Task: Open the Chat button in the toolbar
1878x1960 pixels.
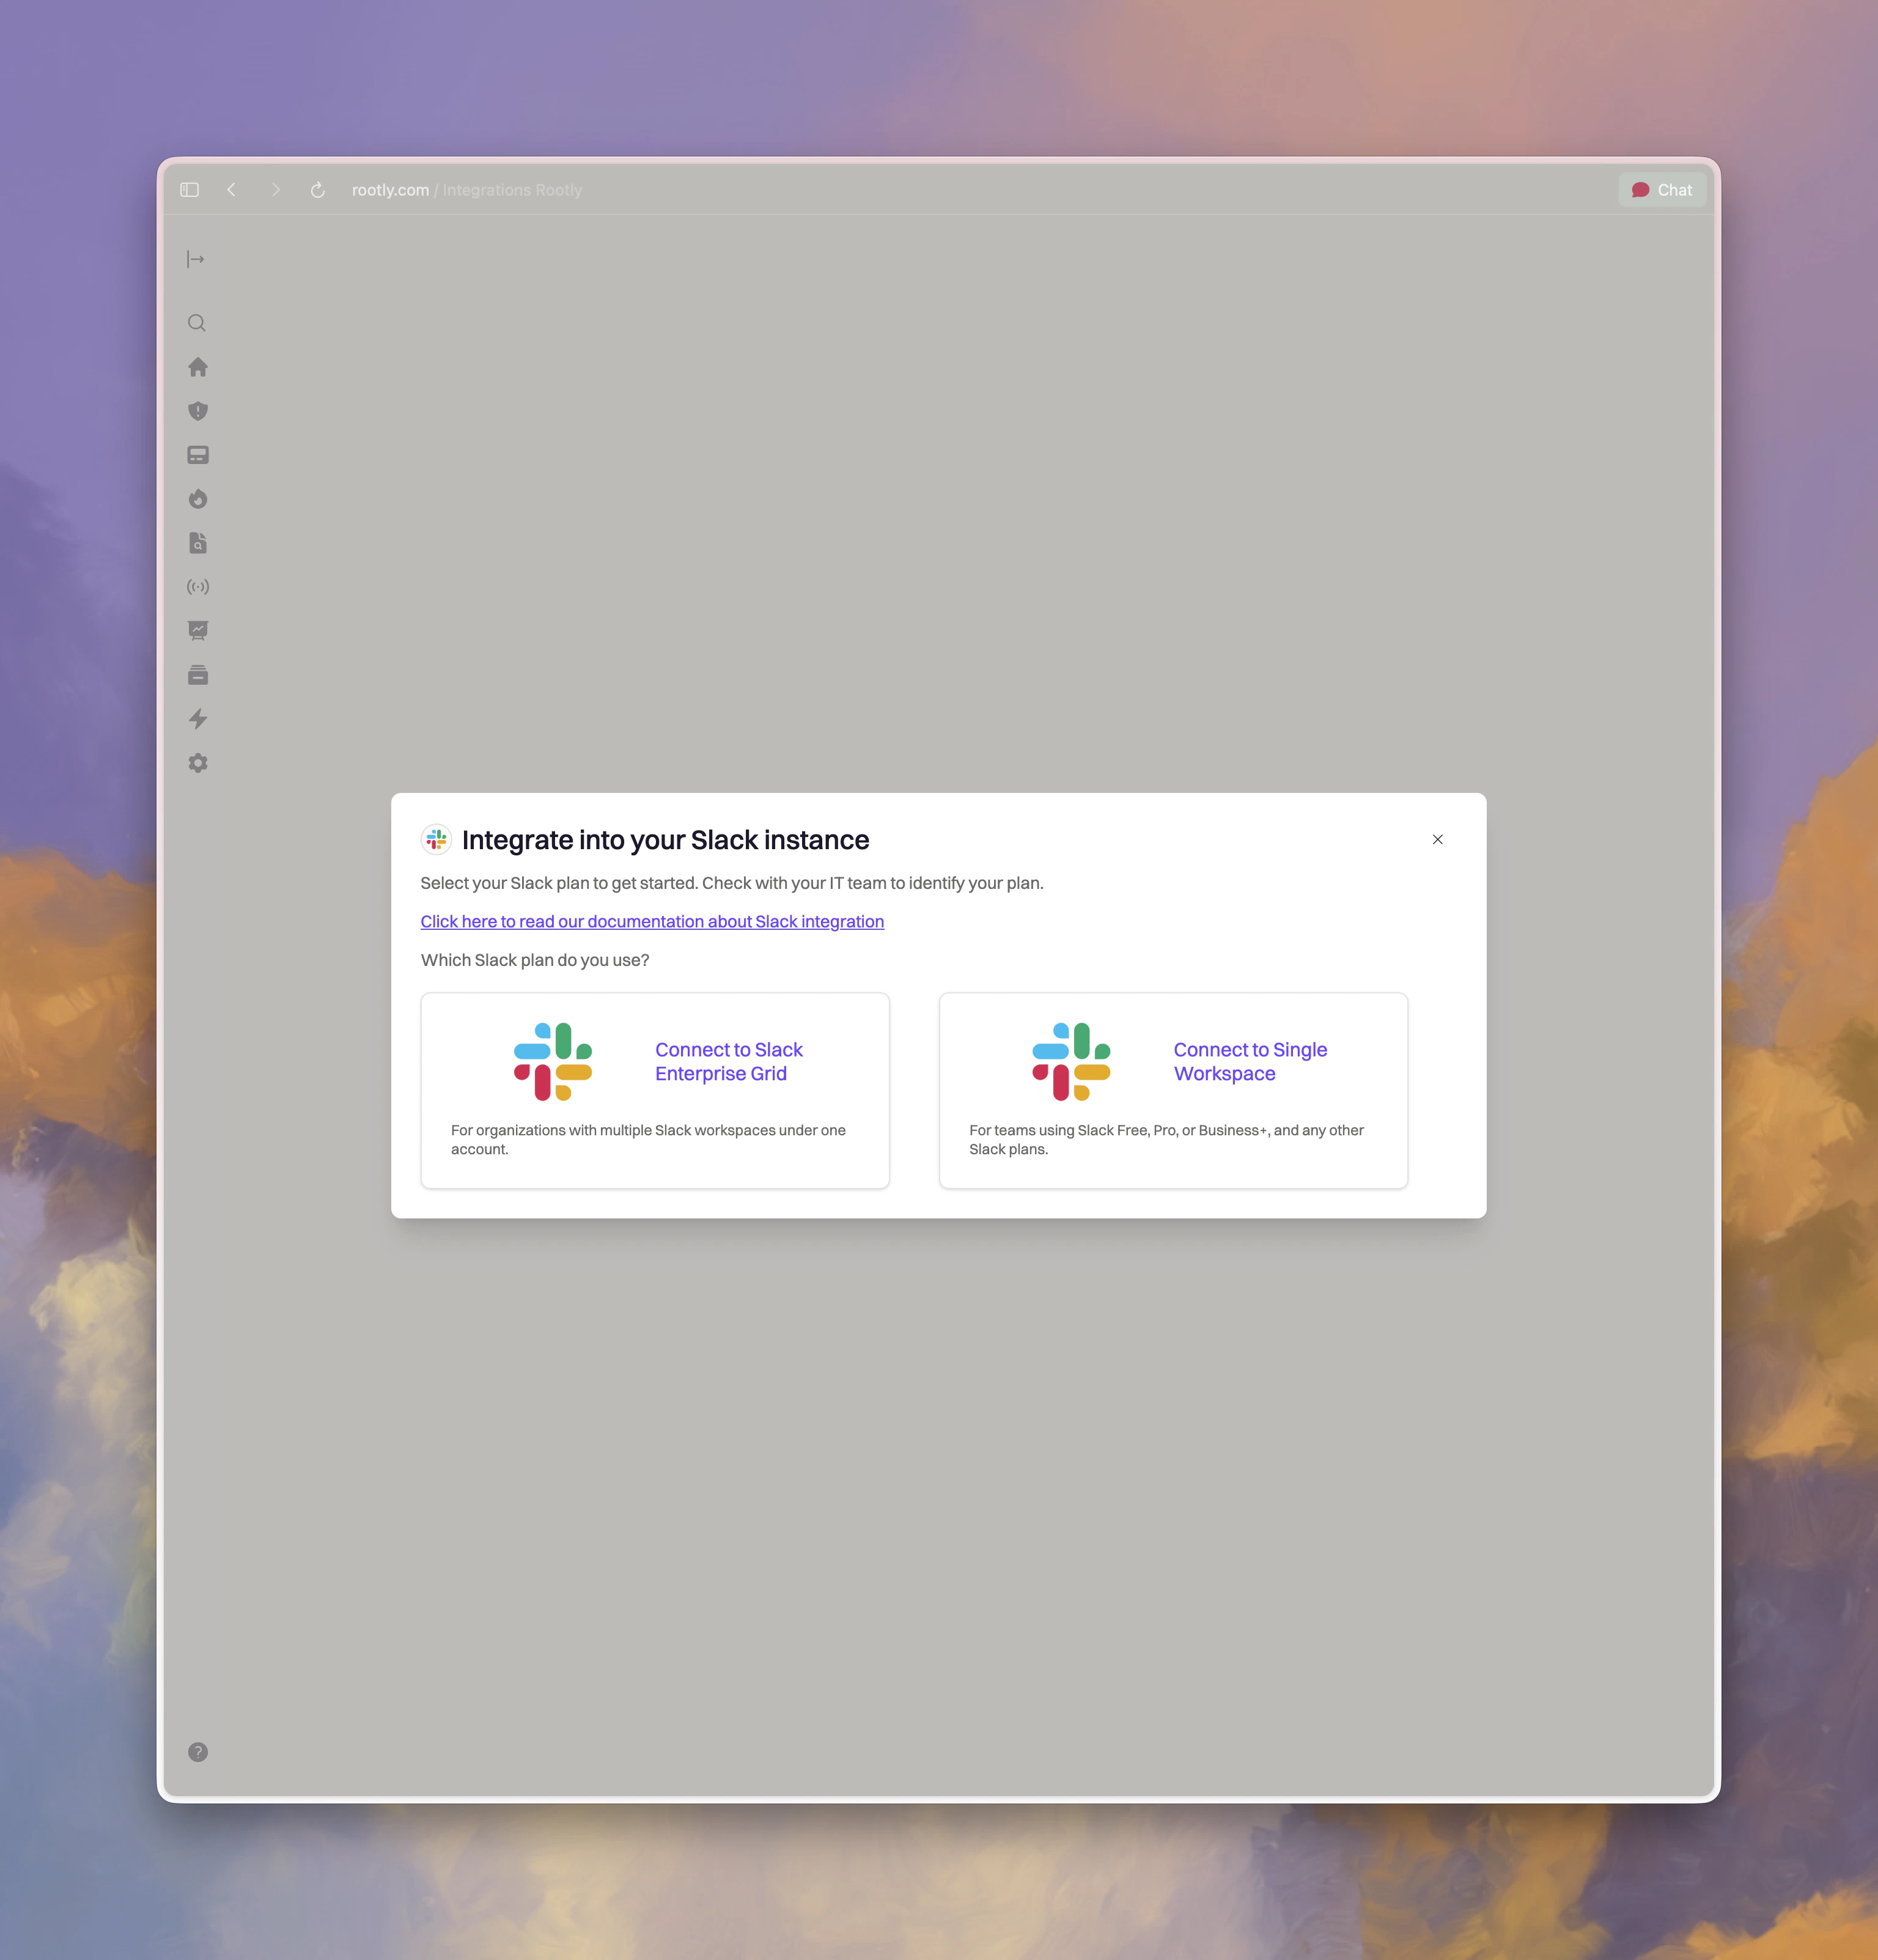Action: (x=1662, y=190)
